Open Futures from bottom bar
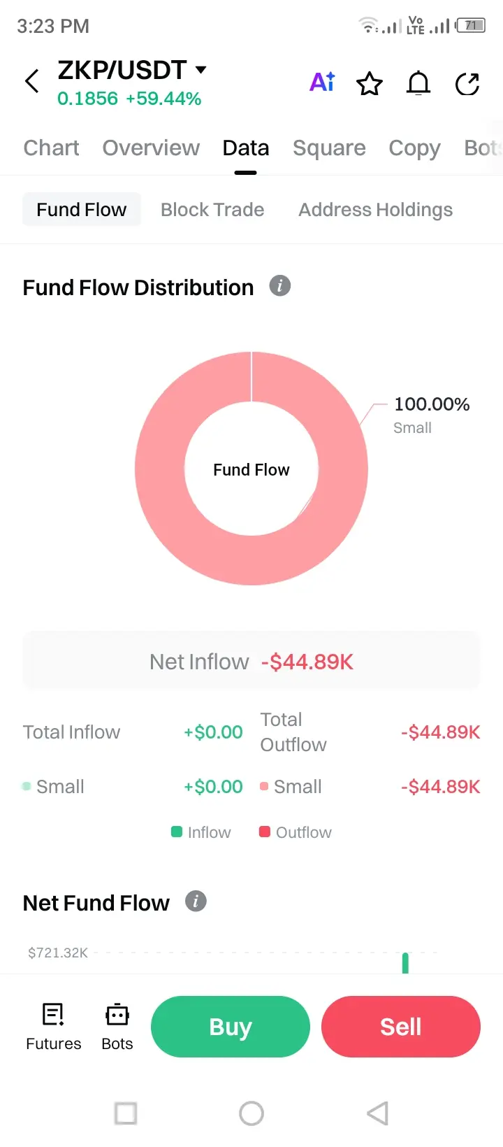 point(53,1026)
